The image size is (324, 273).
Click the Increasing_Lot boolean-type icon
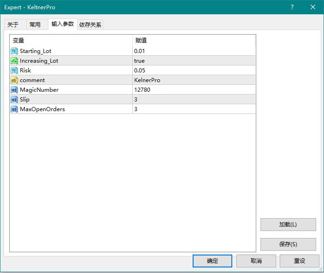point(14,61)
